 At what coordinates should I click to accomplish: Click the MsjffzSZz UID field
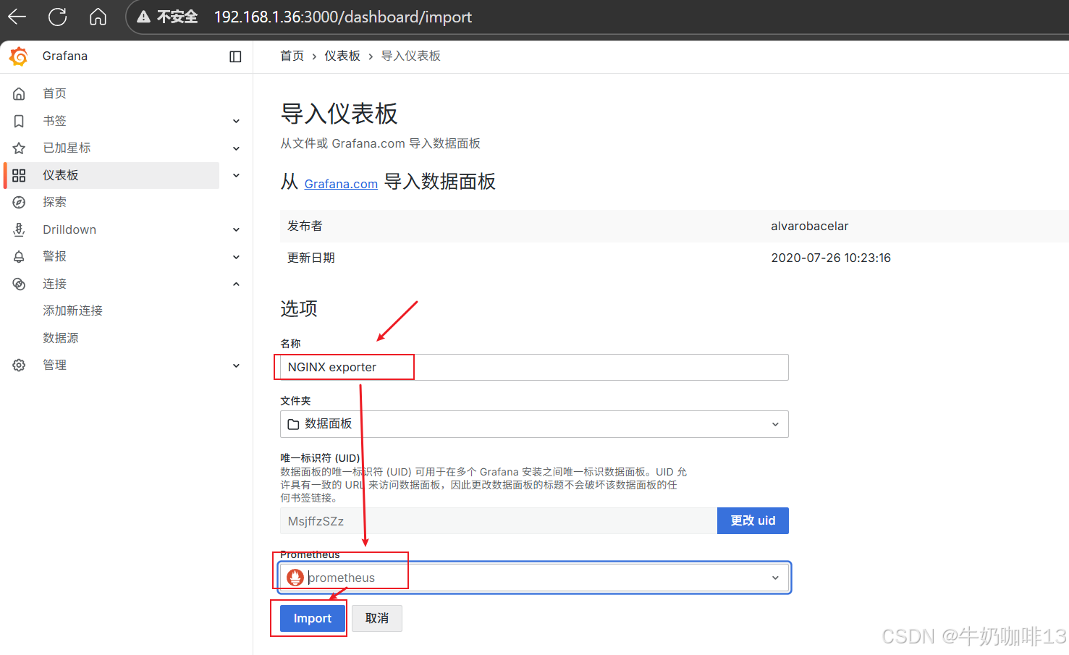(x=499, y=521)
